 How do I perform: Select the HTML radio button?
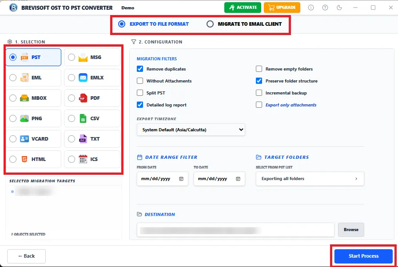pyautogui.click(x=13, y=159)
